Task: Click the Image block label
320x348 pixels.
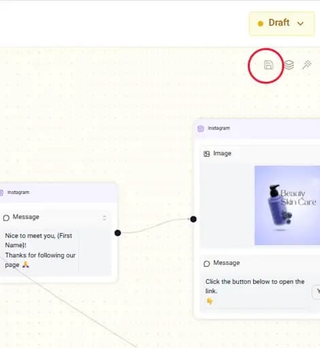Action: 222,154
